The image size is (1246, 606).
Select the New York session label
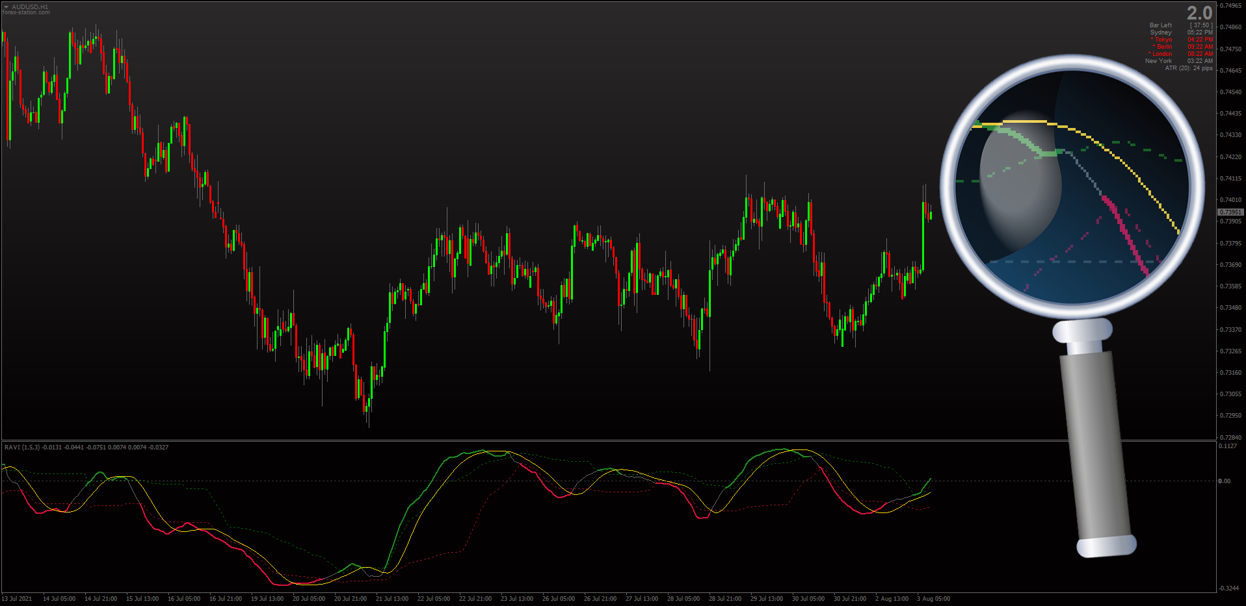pos(1158,61)
